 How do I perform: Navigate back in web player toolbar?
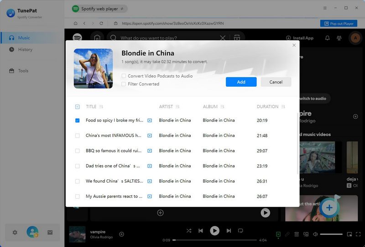(x=84, y=23)
